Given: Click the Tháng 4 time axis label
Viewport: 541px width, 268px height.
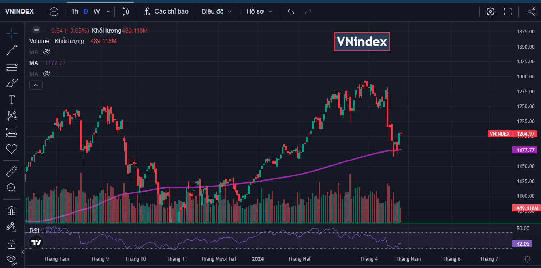Looking at the screenshot, I should click(369, 259).
